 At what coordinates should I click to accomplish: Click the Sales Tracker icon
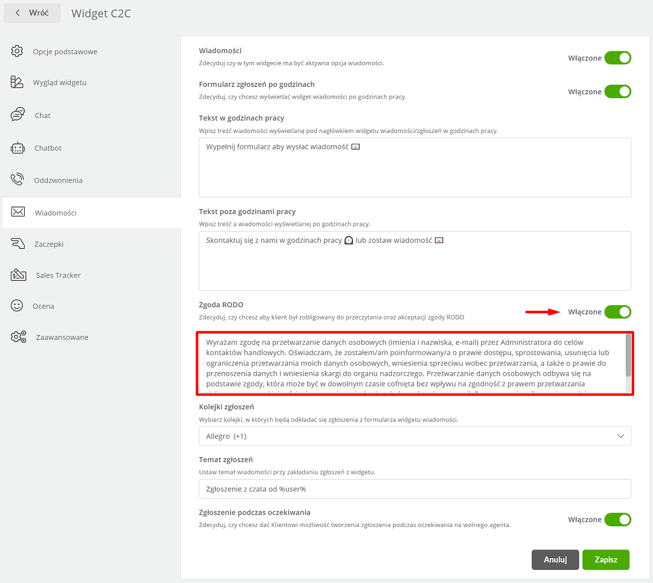tap(18, 275)
